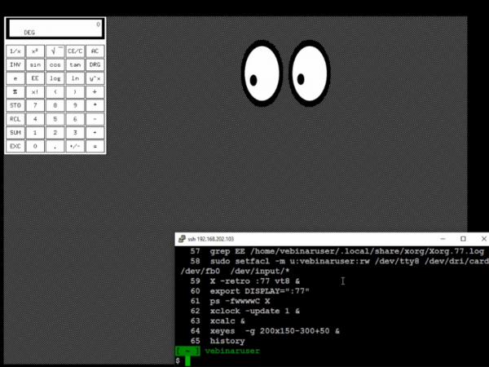Click the ssh terminal window icon
The width and height of the screenshot is (489, 367).
(181, 239)
